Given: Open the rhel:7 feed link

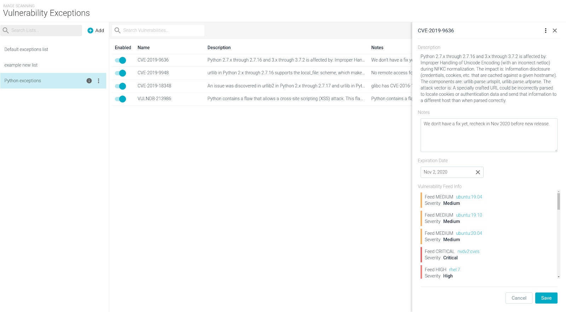Looking at the screenshot, I should coord(455,270).
